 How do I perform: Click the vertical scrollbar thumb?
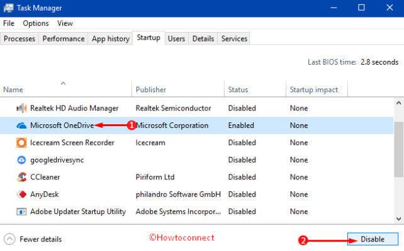tap(398, 149)
